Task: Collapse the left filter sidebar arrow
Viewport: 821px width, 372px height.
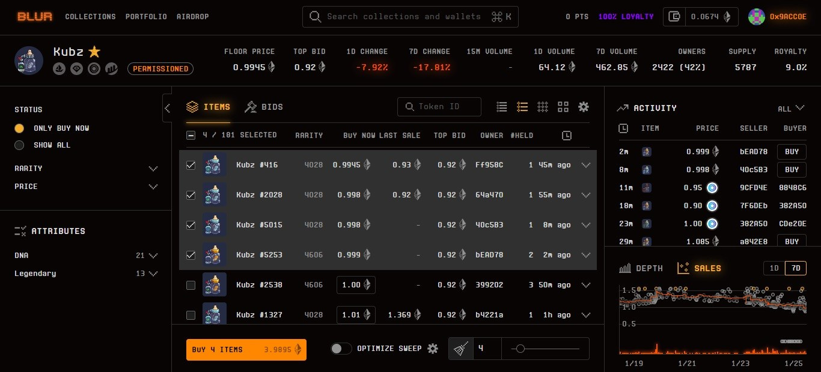Action: [167, 109]
